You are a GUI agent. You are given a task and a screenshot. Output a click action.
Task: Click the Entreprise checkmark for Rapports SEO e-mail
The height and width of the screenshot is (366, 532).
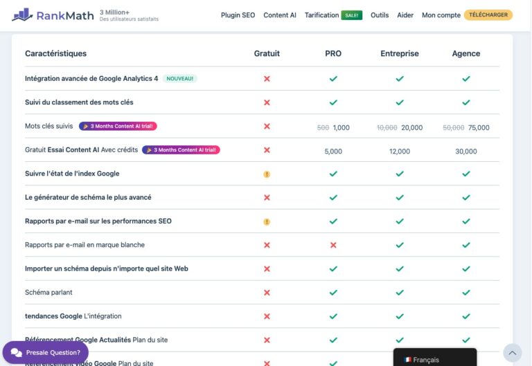coord(400,221)
